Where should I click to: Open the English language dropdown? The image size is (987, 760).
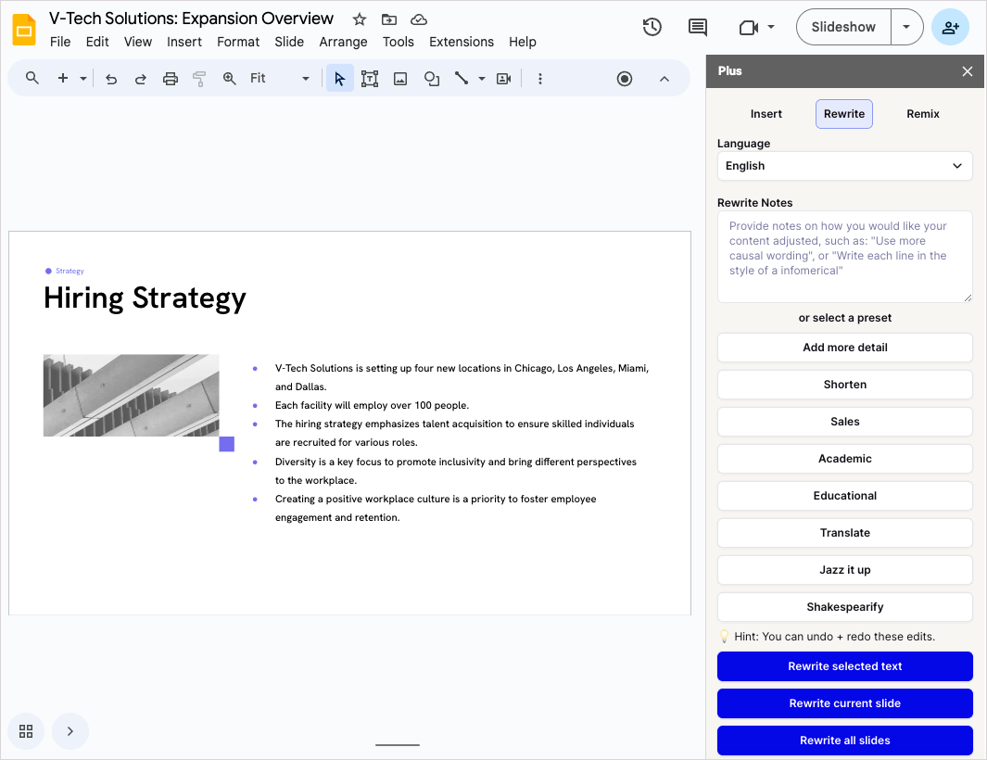(844, 166)
